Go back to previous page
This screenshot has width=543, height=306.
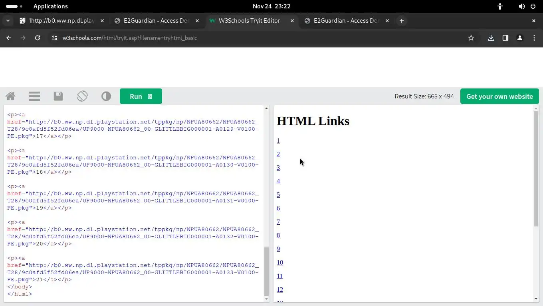point(9,38)
